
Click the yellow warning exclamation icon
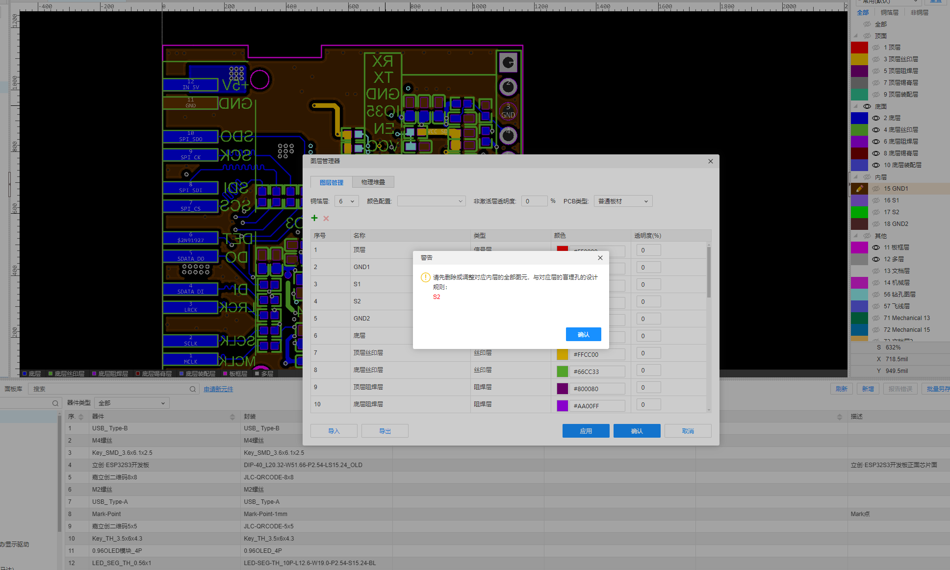tap(425, 277)
